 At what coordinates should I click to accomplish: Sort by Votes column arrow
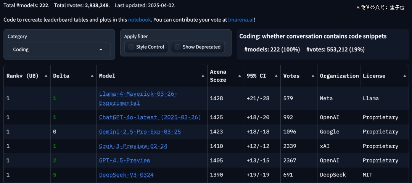313,76
